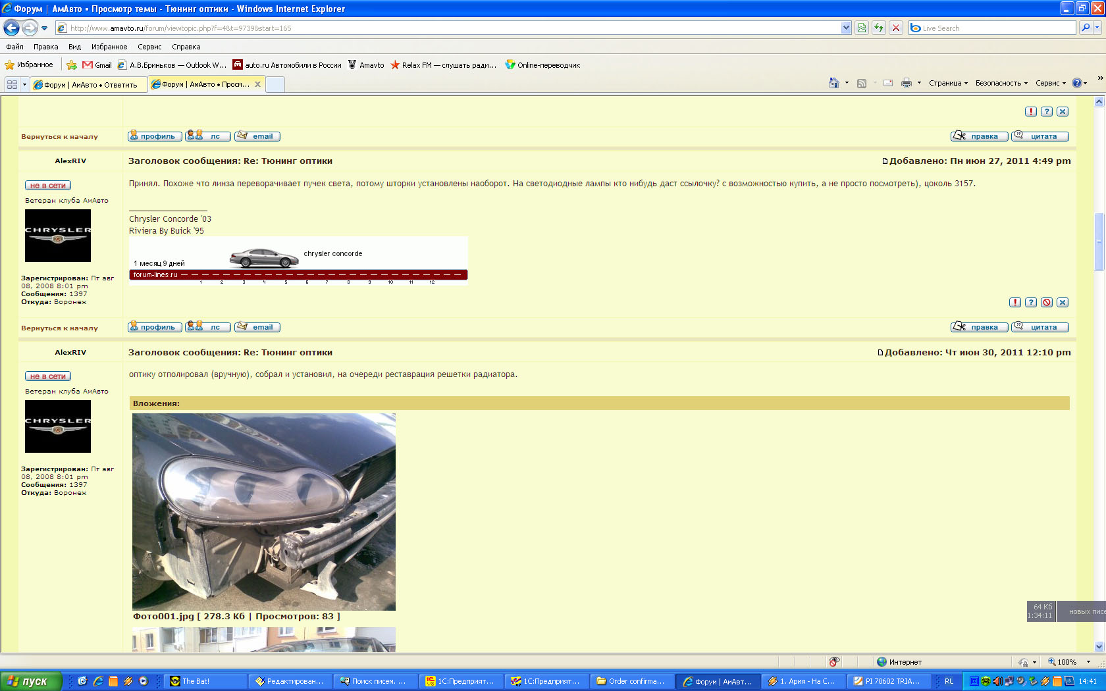Click the vertical scrollbar down arrow
1106x691 pixels.
1099,646
